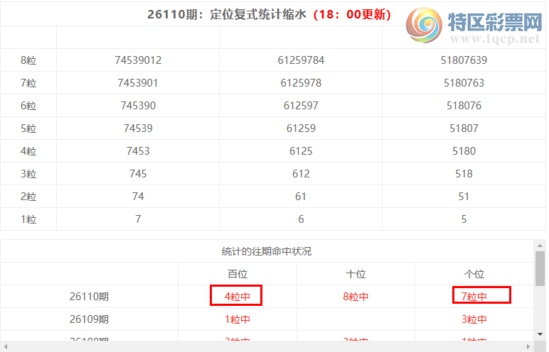The image size is (549, 352).
Task: Select the 7粒 row label
Action: point(28,83)
